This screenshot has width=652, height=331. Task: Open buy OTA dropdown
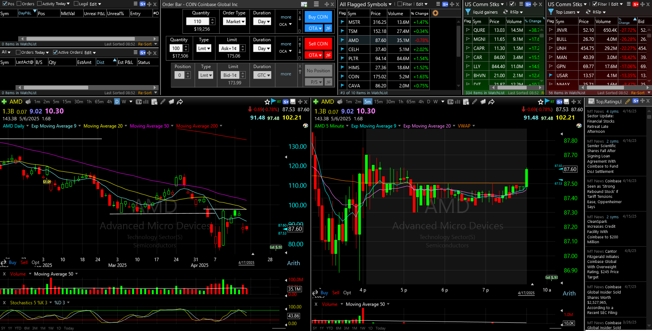[315, 28]
